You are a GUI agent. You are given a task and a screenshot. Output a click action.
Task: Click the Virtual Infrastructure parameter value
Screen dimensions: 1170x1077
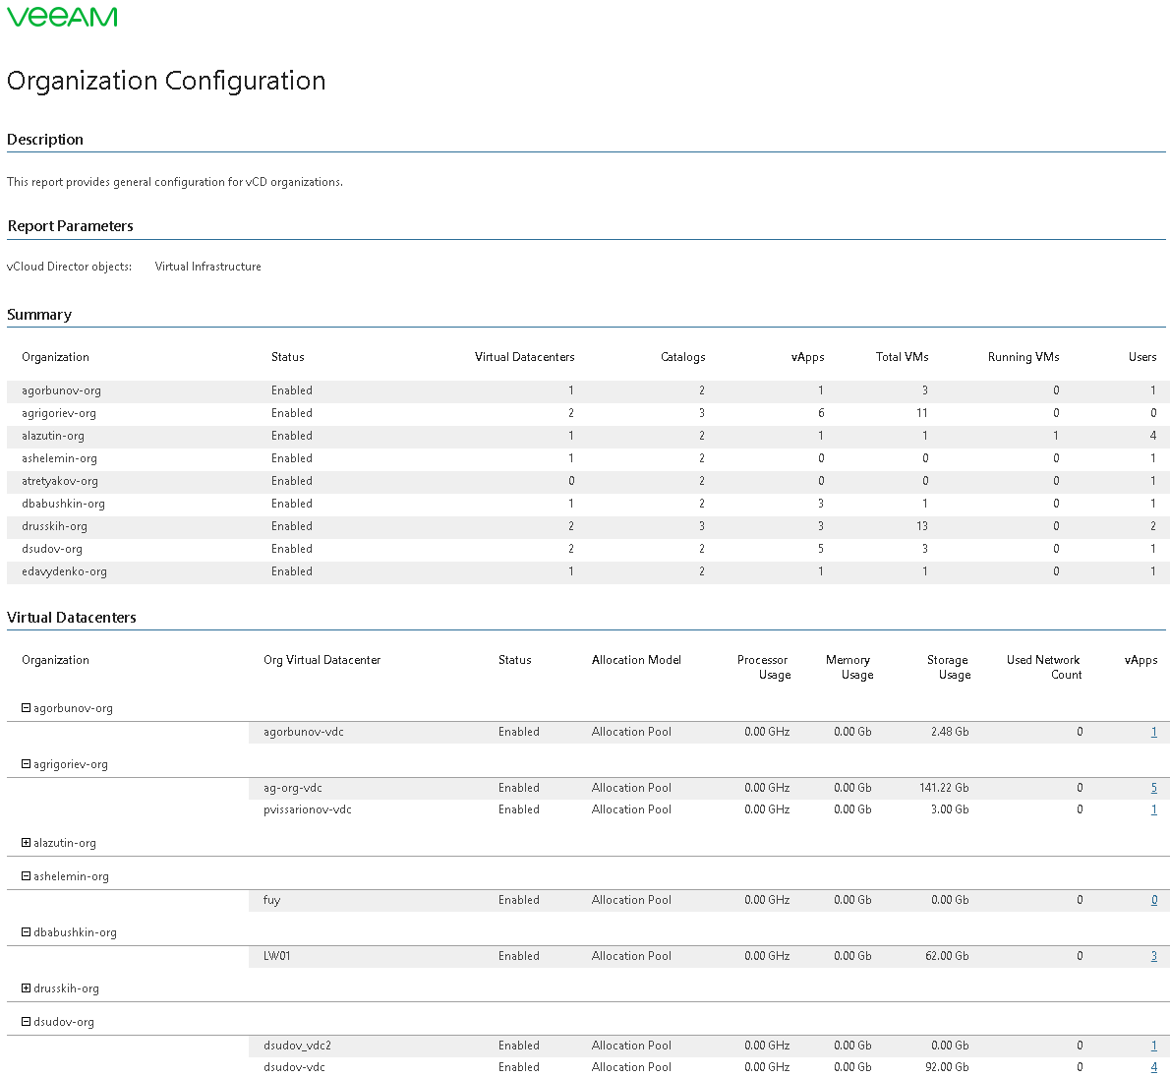coord(208,267)
